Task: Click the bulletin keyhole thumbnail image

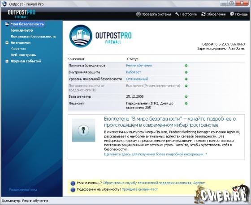Action: point(83,130)
